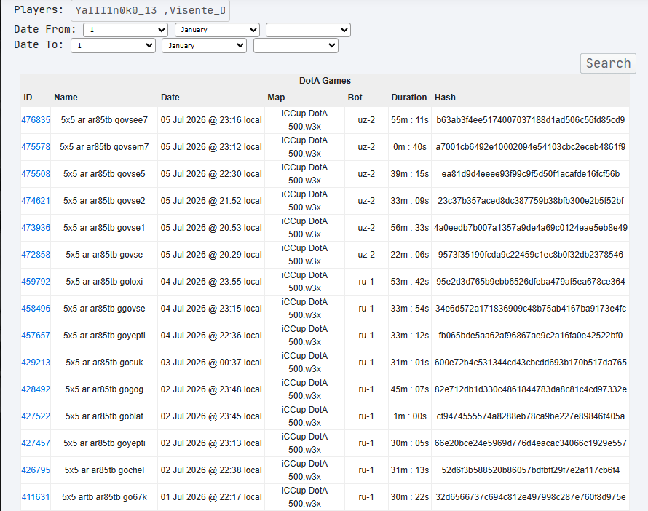
Task: Select game name '5x5 ar ar85tb gogog'
Action: pyautogui.click(x=104, y=389)
